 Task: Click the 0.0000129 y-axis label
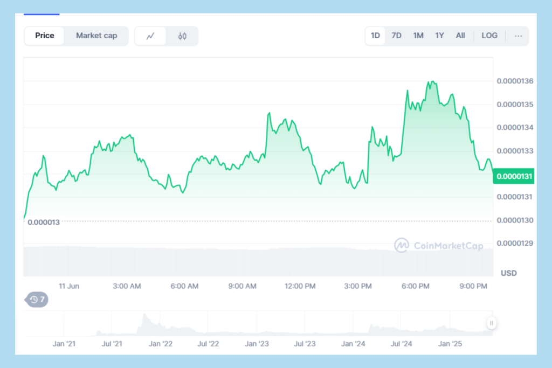coord(515,243)
